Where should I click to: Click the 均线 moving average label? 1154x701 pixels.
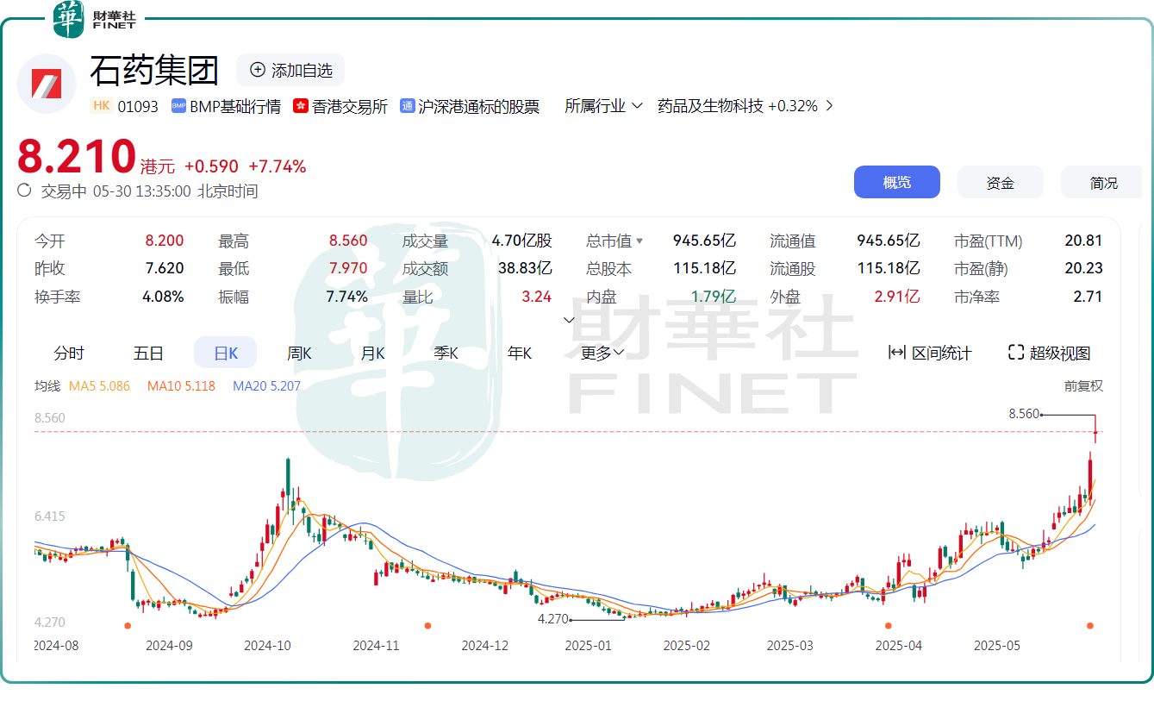[47, 385]
